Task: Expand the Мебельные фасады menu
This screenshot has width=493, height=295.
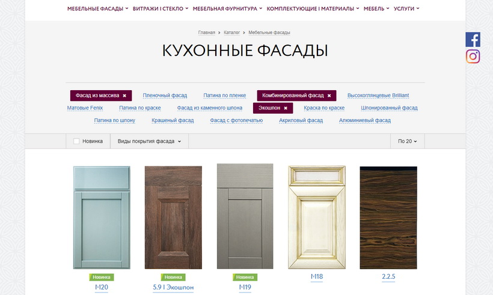Action: coord(98,9)
